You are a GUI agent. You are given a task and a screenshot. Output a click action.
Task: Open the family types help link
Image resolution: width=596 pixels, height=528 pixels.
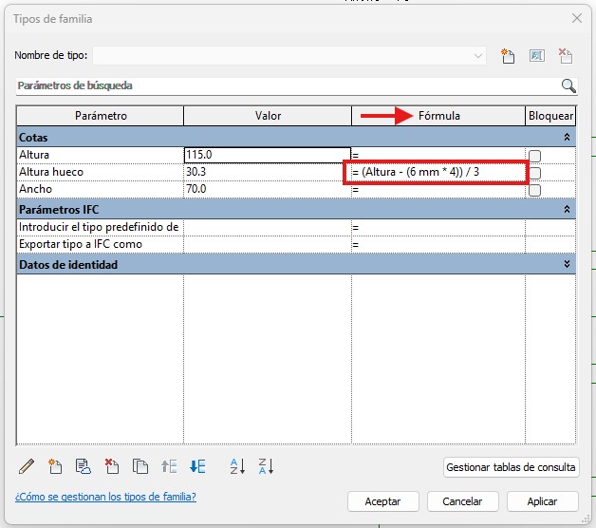coord(105,497)
